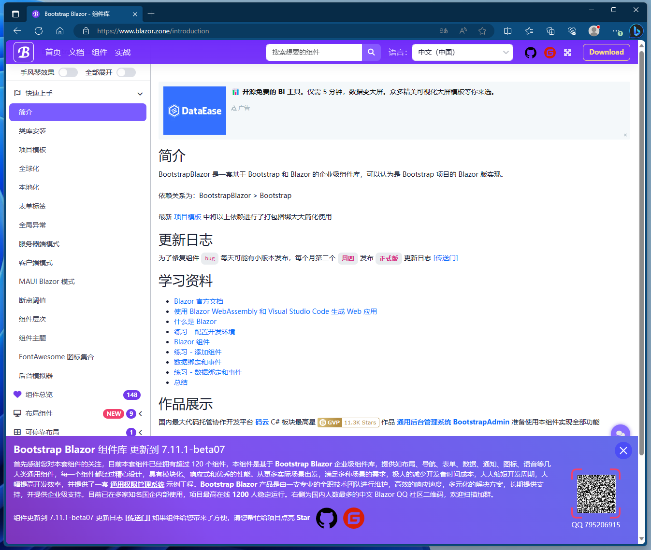Enable the 手风琴效果 switch
The width and height of the screenshot is (651, 550).
(x=68, y=72)
